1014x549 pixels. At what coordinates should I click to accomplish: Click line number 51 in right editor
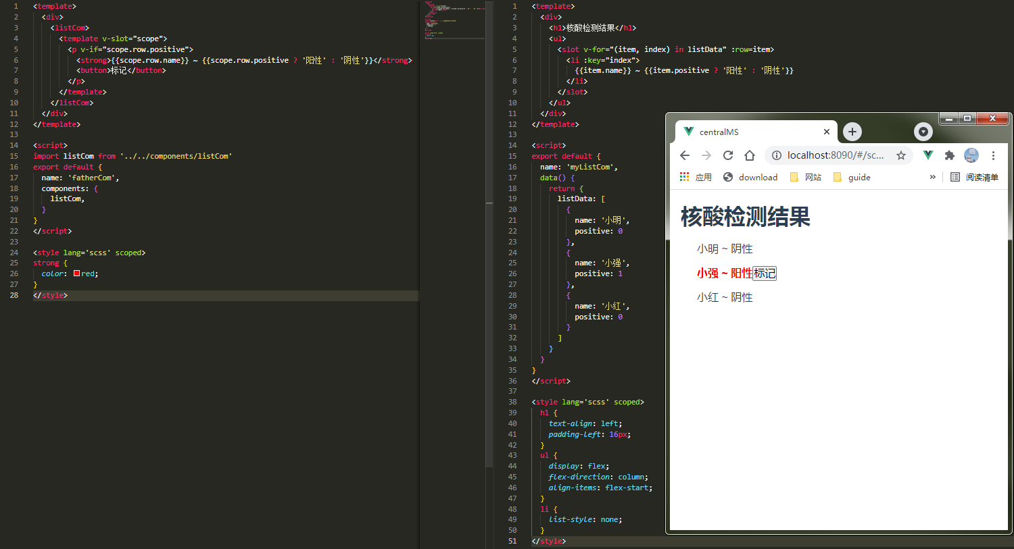click(x=512, y=541)
